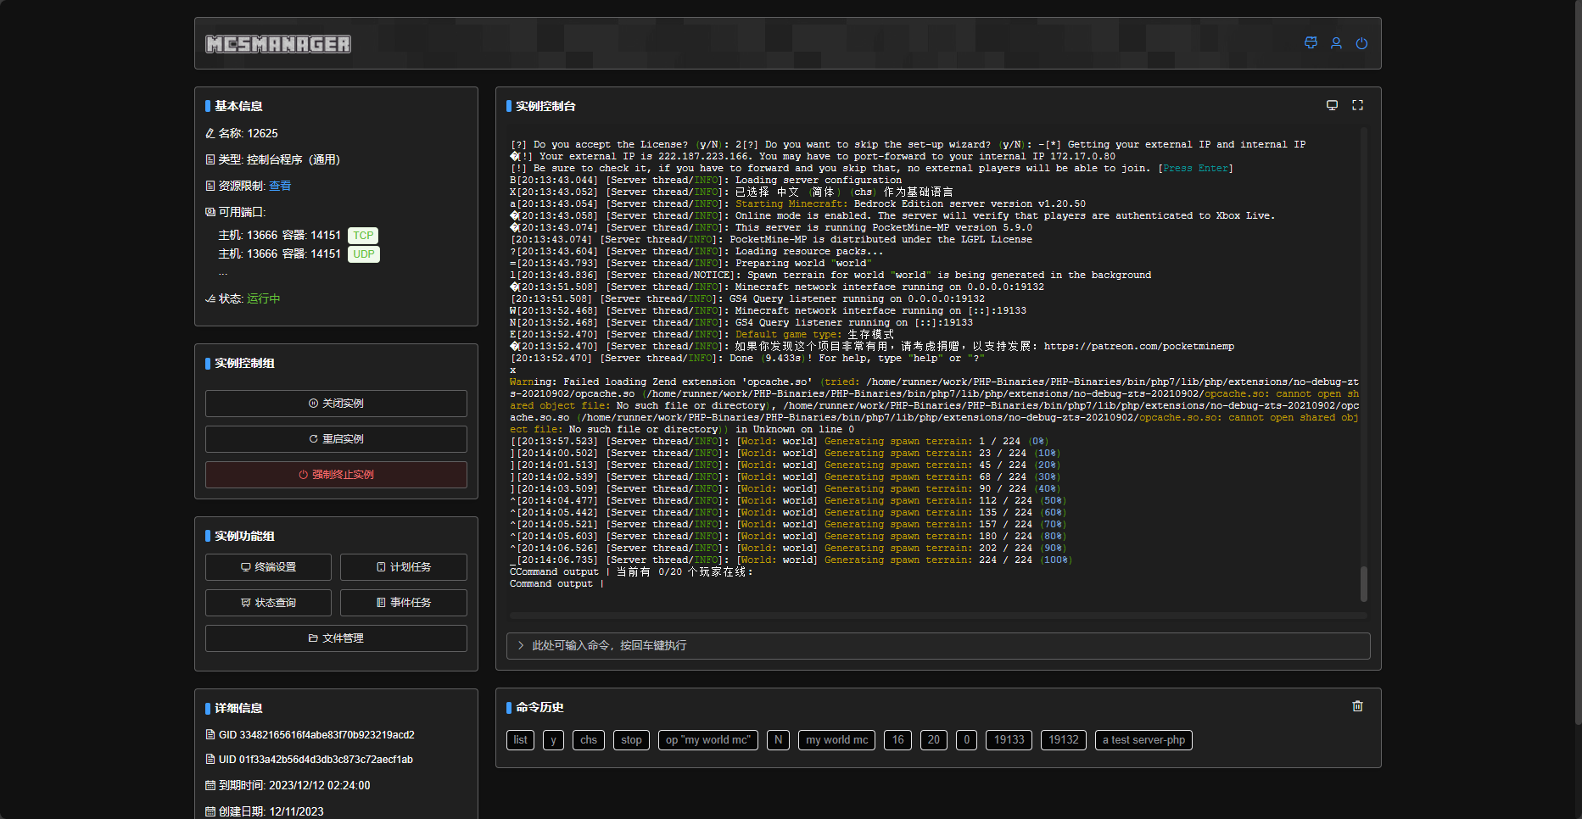
Task: Select history command '16'
Action: (x=897, y=740)
